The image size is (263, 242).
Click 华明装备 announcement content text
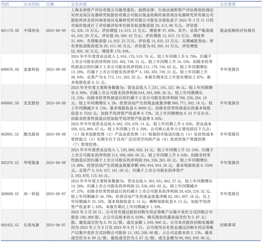point(142,163)
